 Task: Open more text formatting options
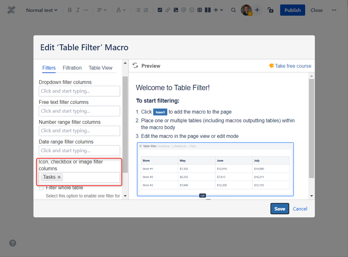point(86,10)
